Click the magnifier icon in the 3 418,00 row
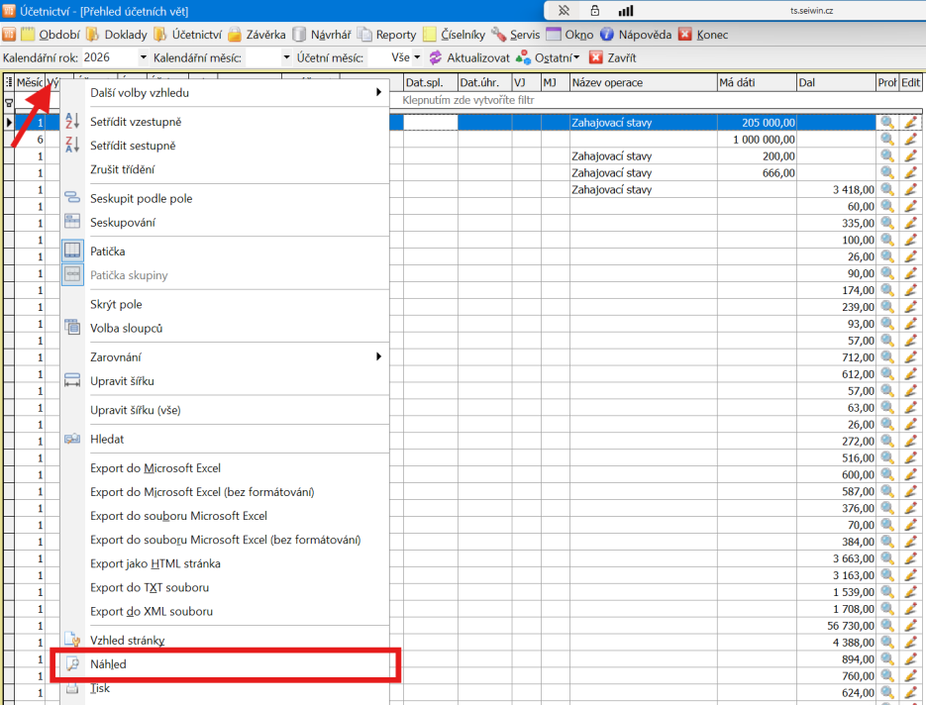Screen dimensions: 926x705 pyautogui.click(x=887, y=189)
